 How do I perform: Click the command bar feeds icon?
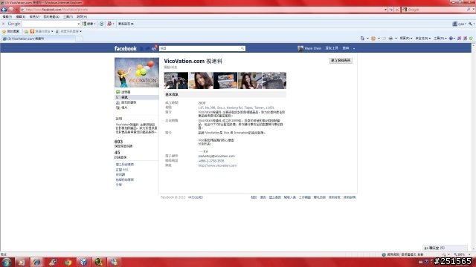coord(373,39)
